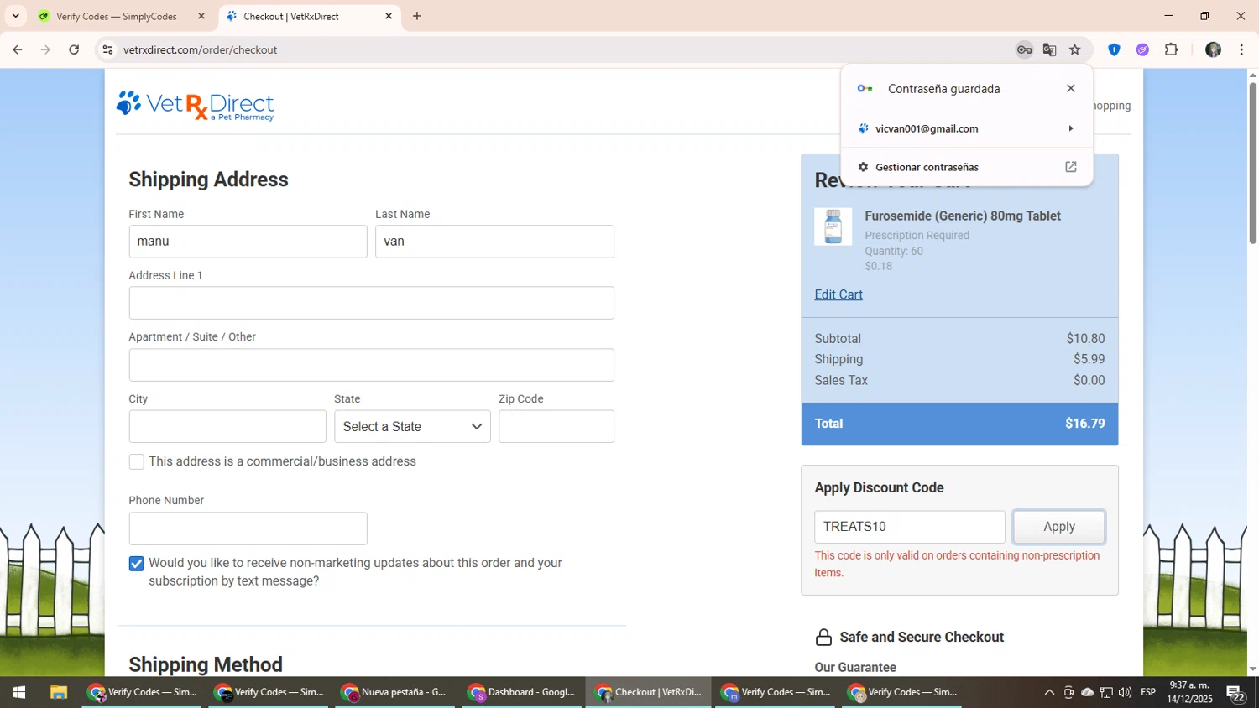1259x708 pixels.
Task: Click the Furosemide product thumbnail
Action: [833, 226]
